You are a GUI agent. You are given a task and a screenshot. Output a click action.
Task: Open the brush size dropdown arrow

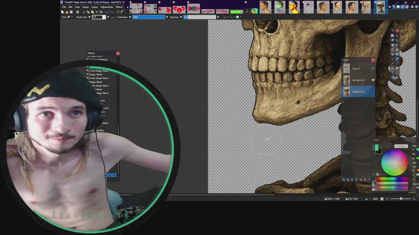104,17
